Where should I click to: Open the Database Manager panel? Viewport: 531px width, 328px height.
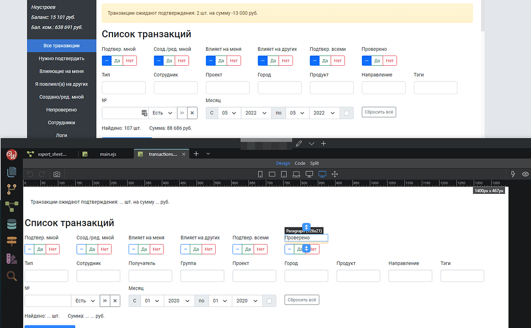point(11,223)
